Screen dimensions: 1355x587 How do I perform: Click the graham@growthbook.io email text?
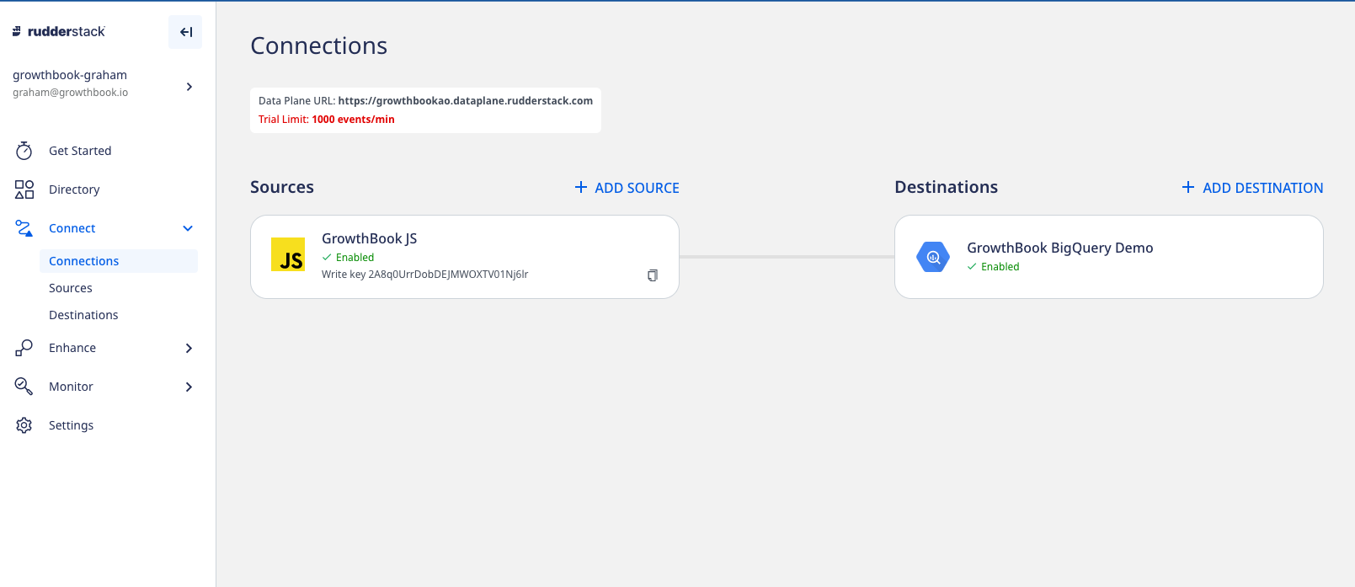pyautogui.click(x=71, y=93)
